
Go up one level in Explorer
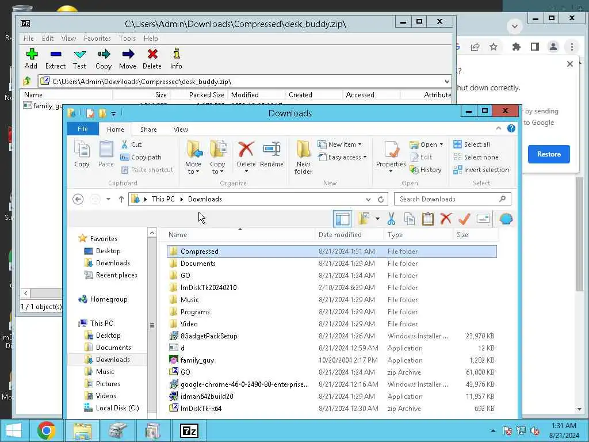point(121,199)
